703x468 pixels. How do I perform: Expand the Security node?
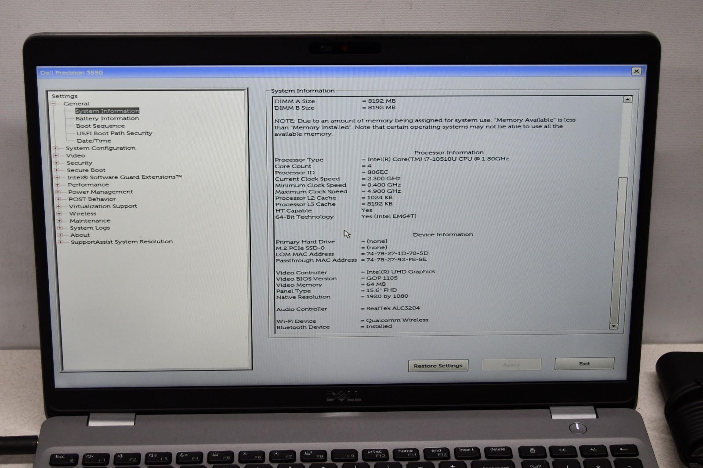(x=56, y=163)
